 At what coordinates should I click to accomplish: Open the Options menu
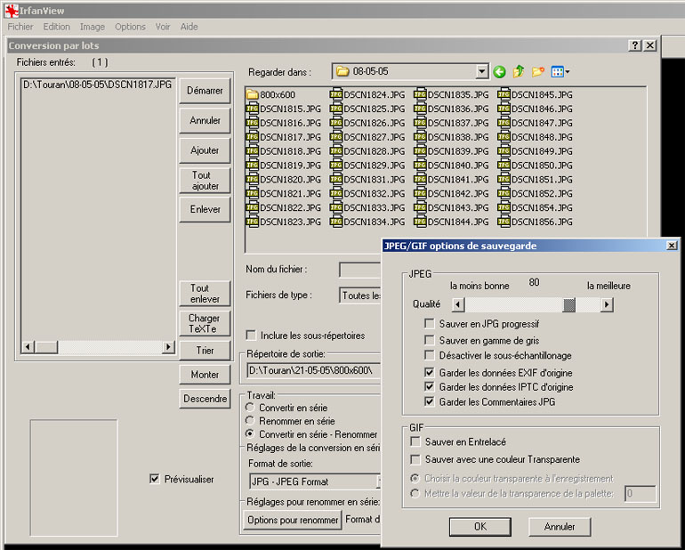(130, 27)
